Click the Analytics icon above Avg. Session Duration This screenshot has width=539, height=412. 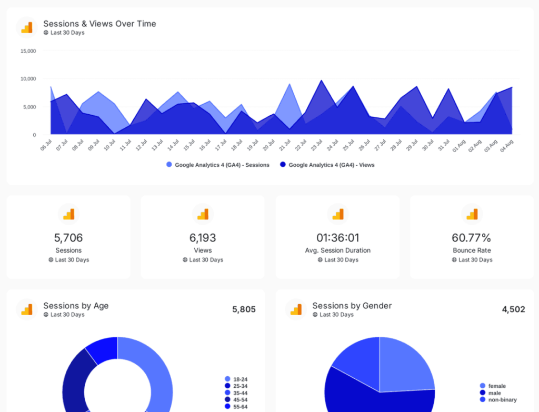(338, 214)
